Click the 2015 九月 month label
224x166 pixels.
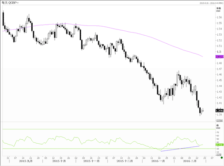tap(26, 161)
